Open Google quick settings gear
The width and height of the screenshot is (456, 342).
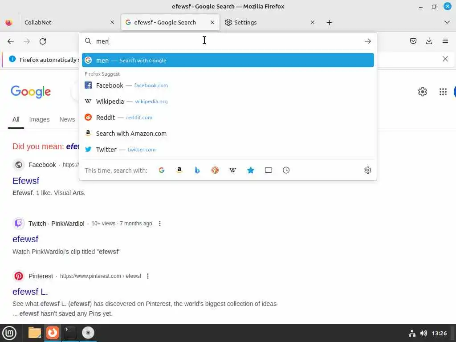pyautogui.click(x=422, y=92)
